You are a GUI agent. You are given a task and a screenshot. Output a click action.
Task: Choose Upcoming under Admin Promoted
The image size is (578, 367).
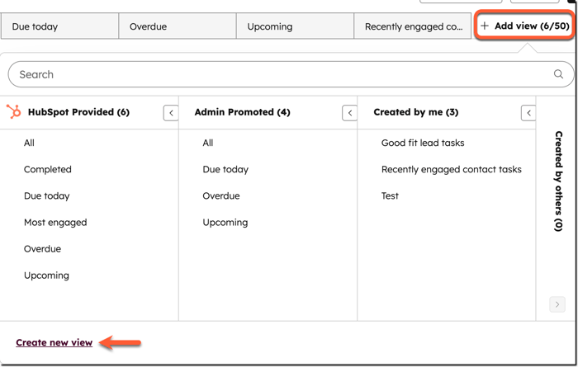click(x=225, y=222)
